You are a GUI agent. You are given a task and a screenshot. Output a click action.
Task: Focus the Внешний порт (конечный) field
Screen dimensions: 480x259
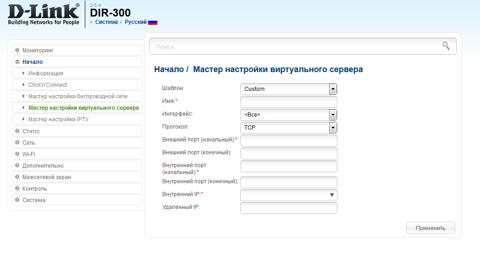point(289,153)
